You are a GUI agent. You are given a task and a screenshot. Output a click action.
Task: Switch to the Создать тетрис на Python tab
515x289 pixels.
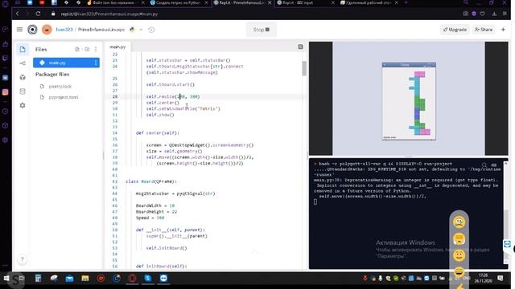(x=179, y=2)
